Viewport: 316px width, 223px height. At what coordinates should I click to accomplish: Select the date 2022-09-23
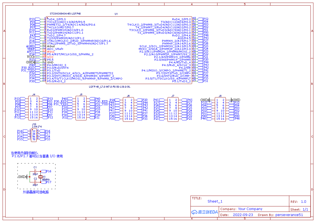(243, 215)
